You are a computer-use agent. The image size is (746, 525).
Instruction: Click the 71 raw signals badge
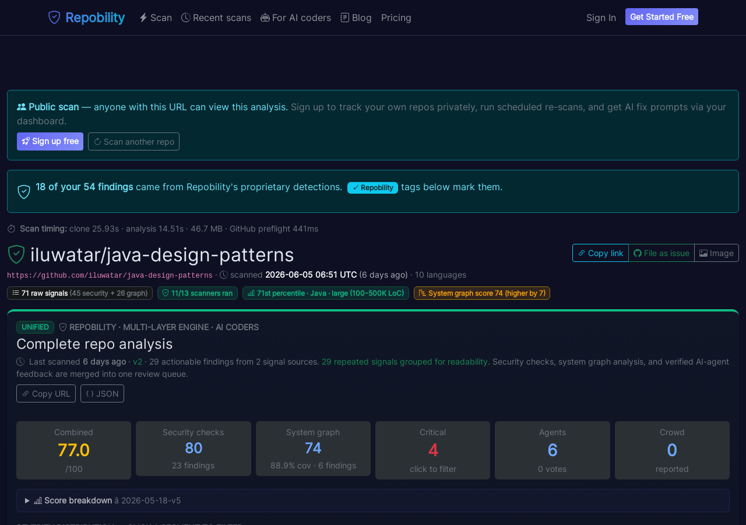click(80, 293)
